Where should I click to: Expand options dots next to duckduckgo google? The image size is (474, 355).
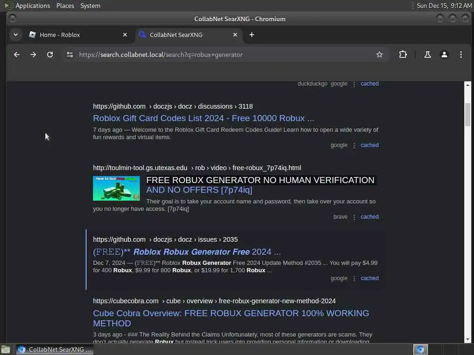click(x=354, y=84)
